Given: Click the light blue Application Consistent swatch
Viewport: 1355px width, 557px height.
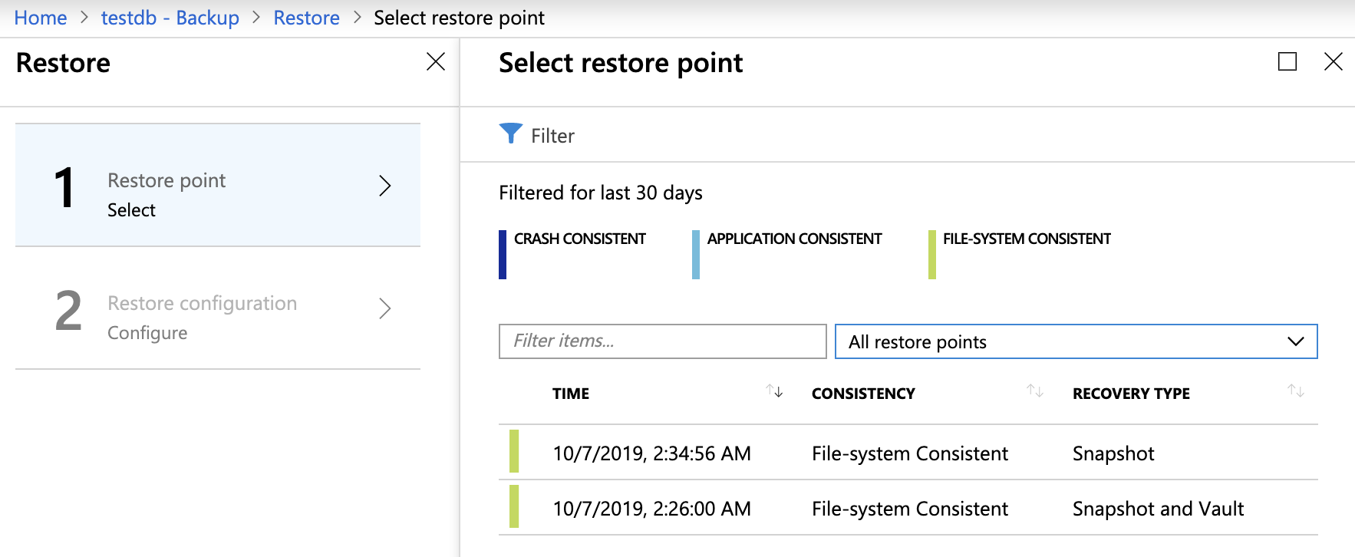Looking at the screenshot, I should pyautogui.click(x=696, y=255).
